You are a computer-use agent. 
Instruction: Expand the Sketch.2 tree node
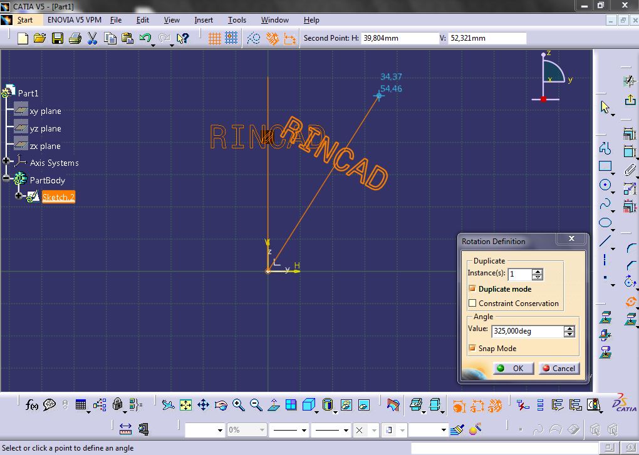click(18, 196)
